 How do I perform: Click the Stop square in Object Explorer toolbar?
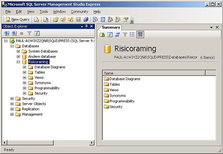click(22, 34)
